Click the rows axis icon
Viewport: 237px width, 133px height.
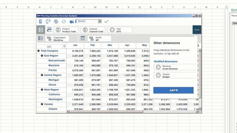tap(40, 38)
